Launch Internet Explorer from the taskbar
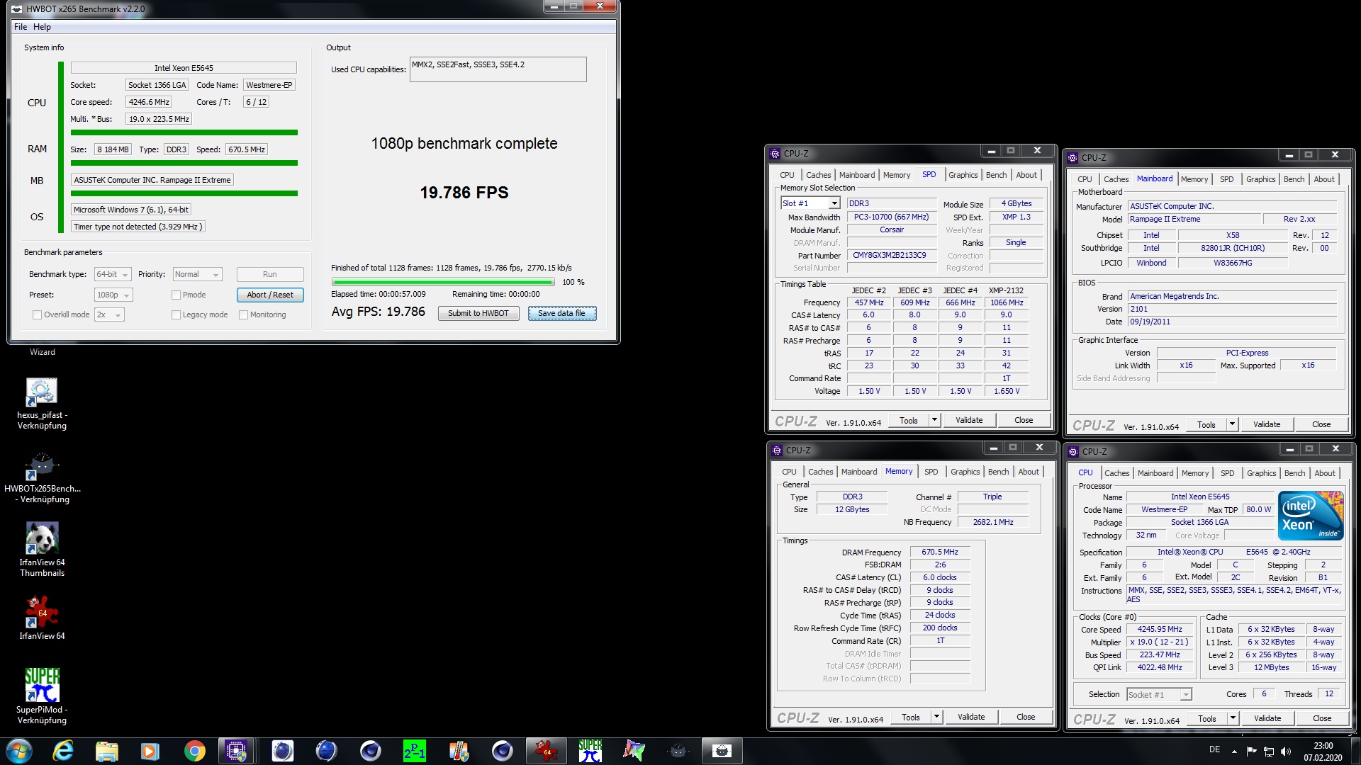Image resolution: width=1361 pixels, height=765 pixels. click(x=64, y=751)
